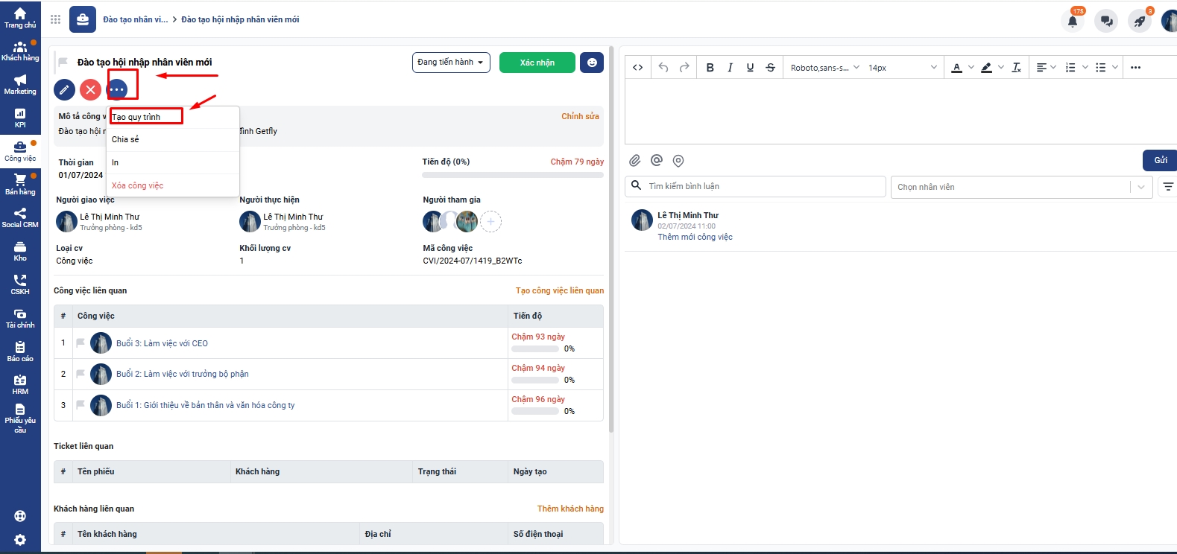The image size is (1177, 554).
Task: Expand the Roboto font family dropdown
Action: (824, 68)
